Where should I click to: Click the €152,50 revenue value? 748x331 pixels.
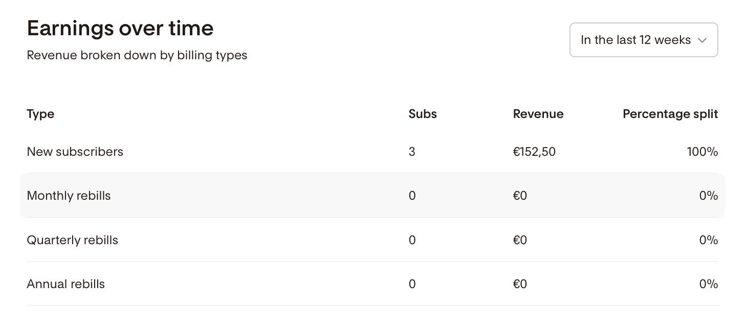pos(534,152)
